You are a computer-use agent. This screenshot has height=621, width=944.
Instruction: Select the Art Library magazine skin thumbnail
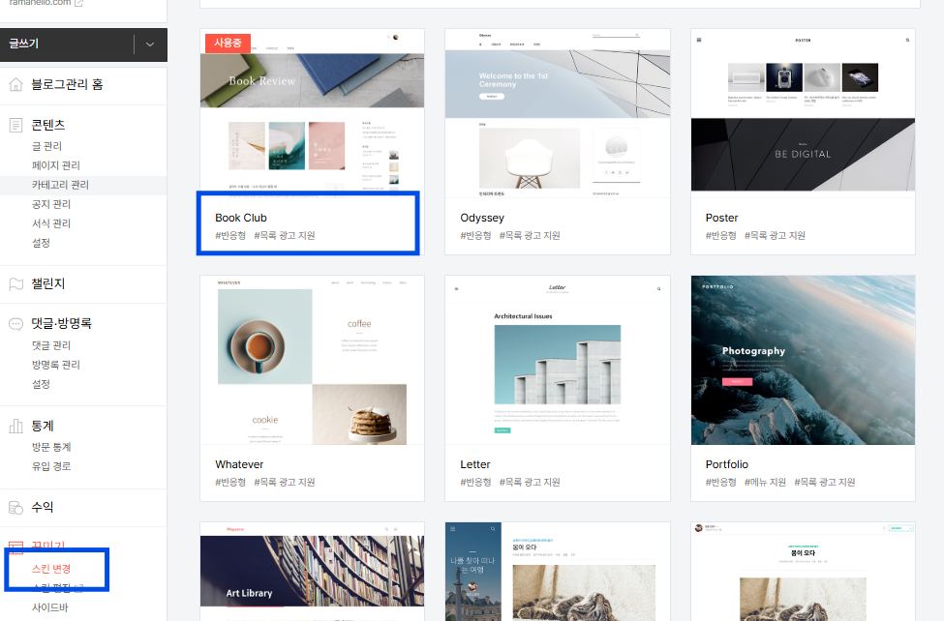point(312,572)
